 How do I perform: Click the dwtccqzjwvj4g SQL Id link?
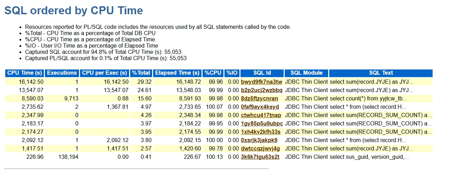pos(260,149)
